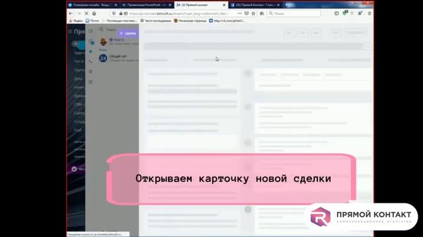Click the notifications bell icon in messenger sidebar

pos(91,51)
